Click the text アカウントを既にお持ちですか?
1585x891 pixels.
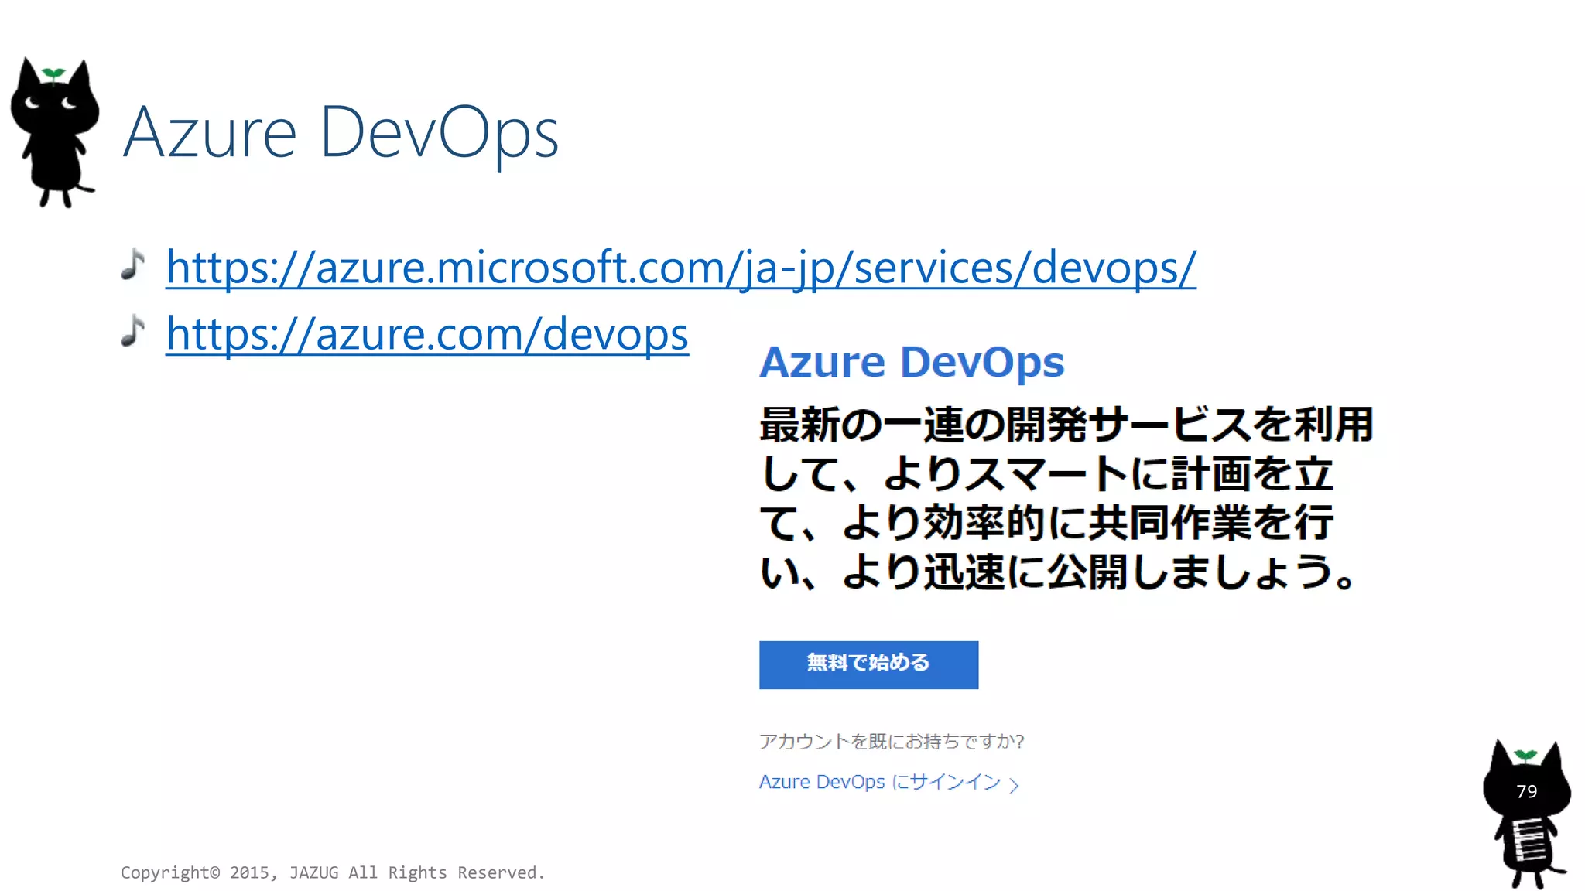892,742
